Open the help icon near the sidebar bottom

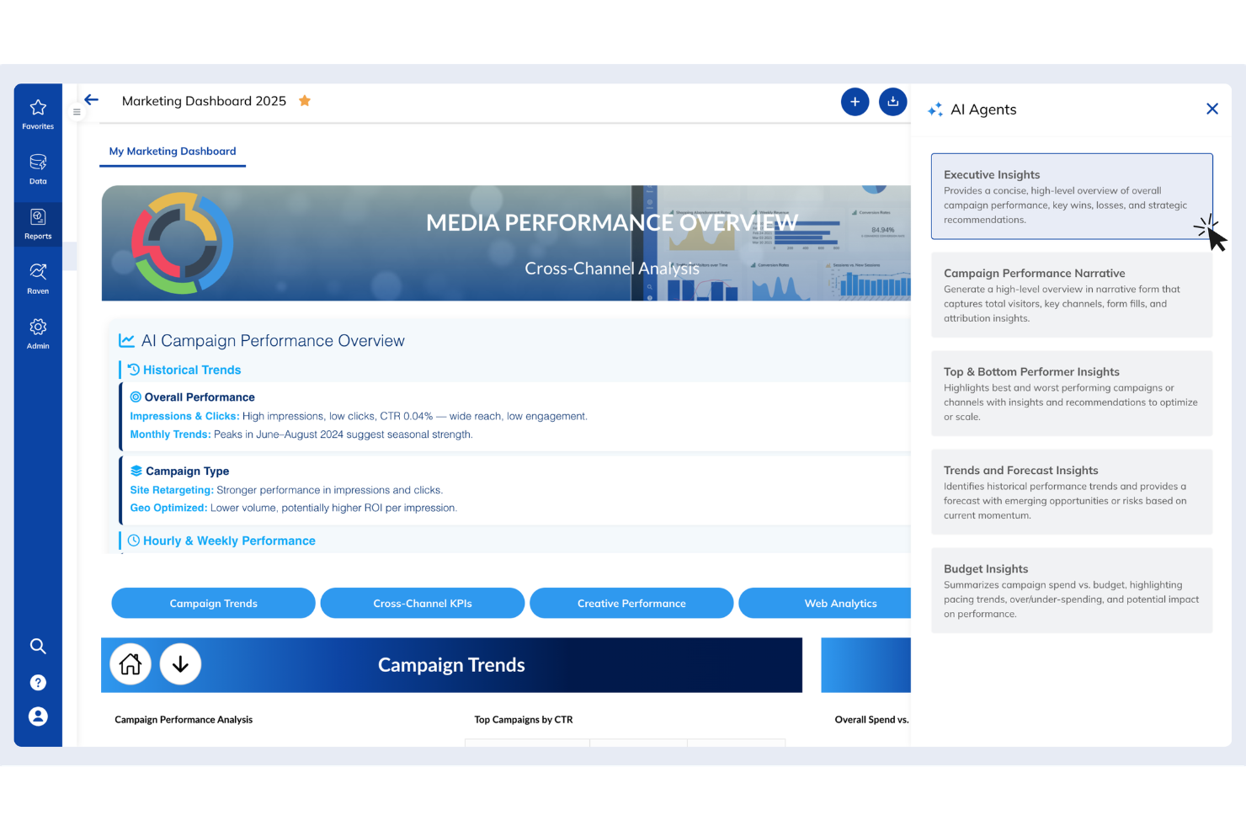pyautogui.click(x=38, y=682)
